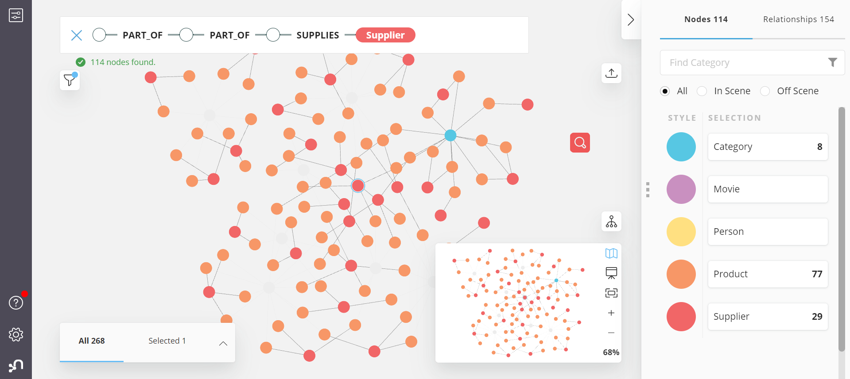The height and width of the screenshot is (379, 850).
Task: Click the purple Movie style color swatch
Action: 681,189
